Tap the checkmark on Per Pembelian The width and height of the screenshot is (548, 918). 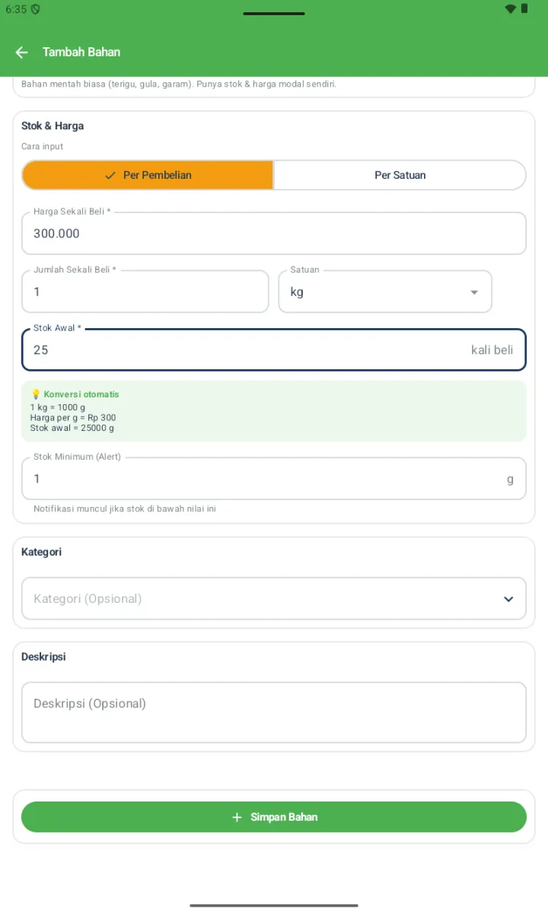pyautogui.click(x=110, y=175)
